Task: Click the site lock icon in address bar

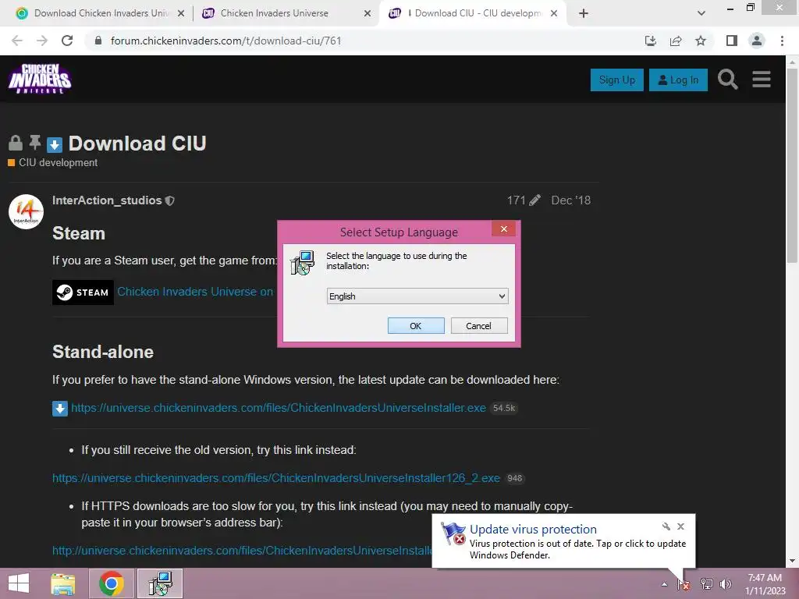Action: (98, 41)
